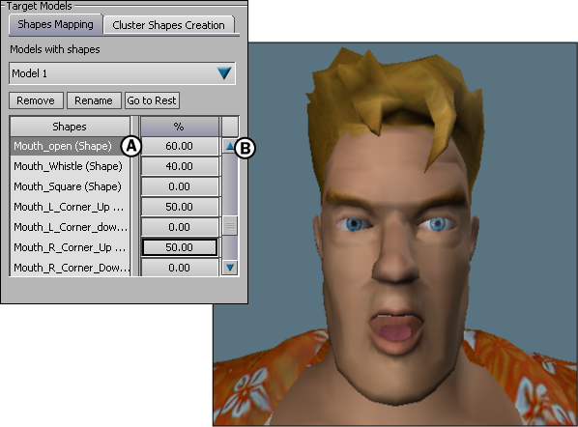578x427 pixels.
Task: Click the scroll up arrow in shapes list
Action: point(230,146)
